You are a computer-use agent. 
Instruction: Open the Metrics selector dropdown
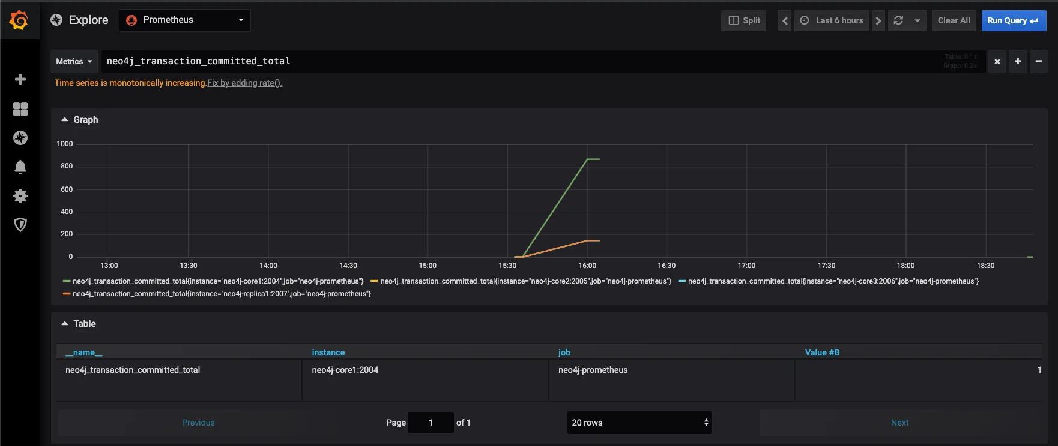coord(74,61)
